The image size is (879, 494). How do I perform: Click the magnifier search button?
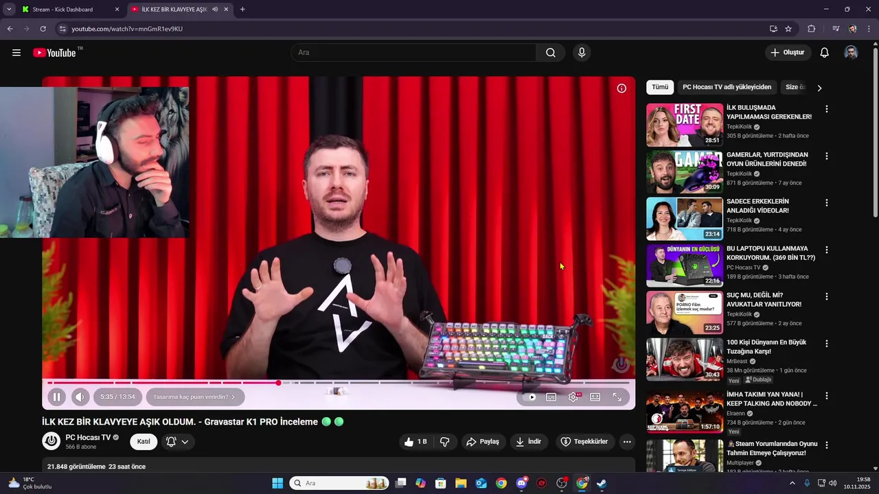551,53
